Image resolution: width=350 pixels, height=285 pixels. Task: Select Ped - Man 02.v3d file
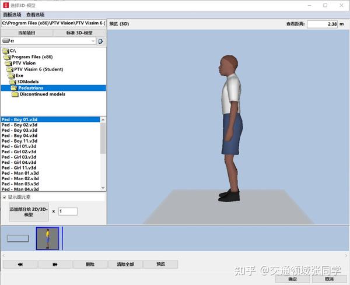20,178
